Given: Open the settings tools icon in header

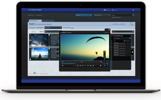Looking at the screenshot, I should (x=133, y=10).
